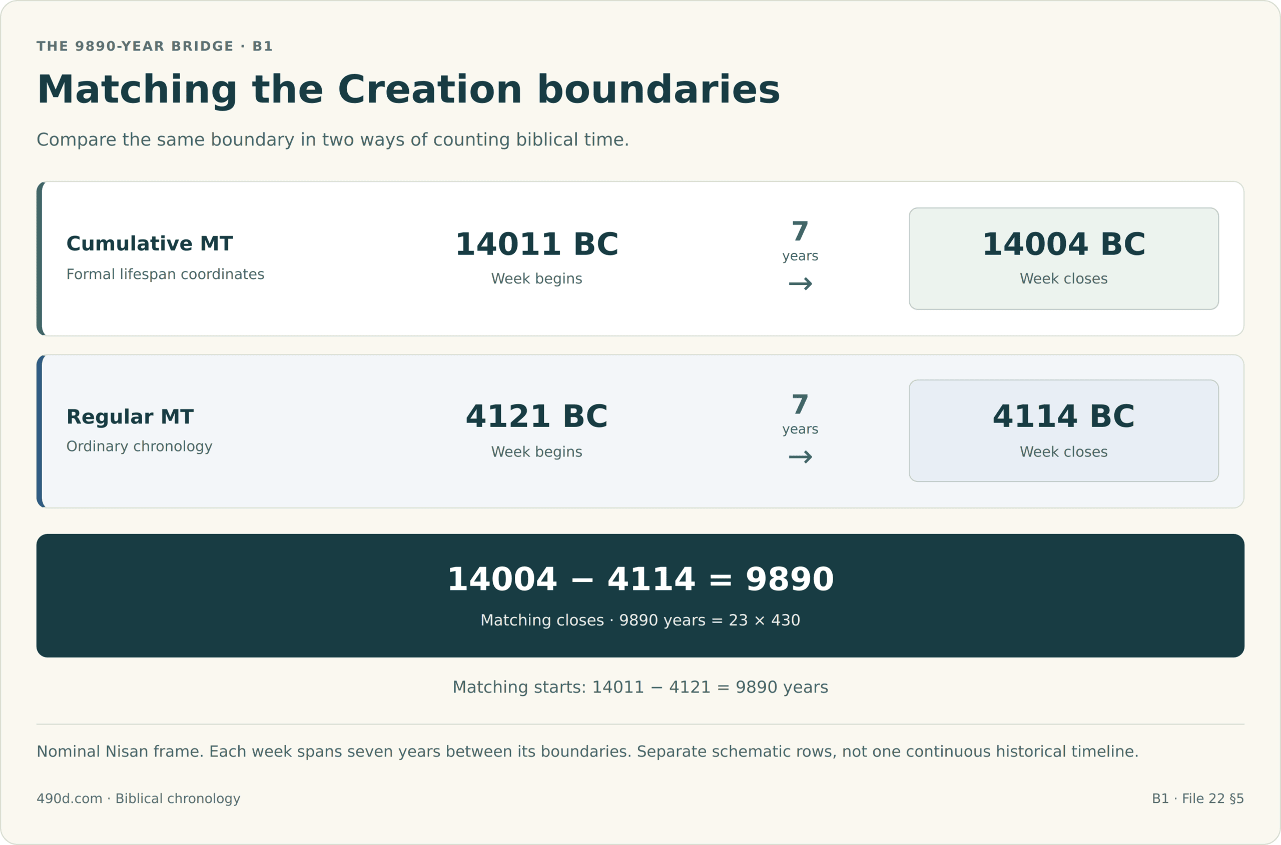
Task: Click the 'Nominal Nisan frame' footnote
Action: point(587,751)
